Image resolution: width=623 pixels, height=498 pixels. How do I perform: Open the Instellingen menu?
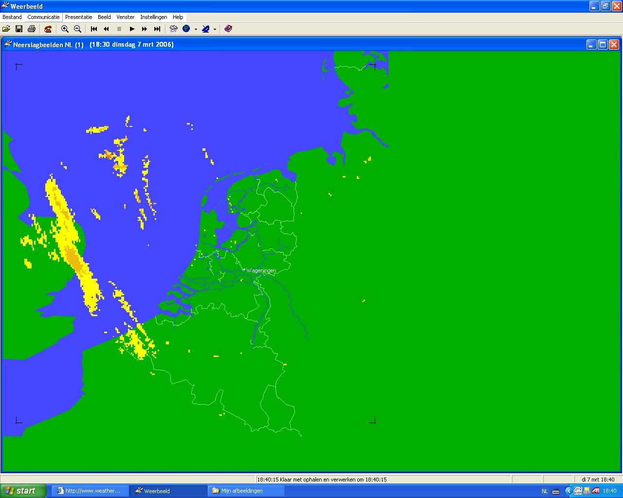154,17
